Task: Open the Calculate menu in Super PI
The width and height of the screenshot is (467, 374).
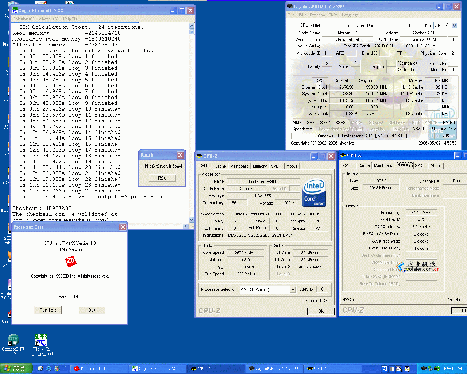Action: [x=23, y=19]
